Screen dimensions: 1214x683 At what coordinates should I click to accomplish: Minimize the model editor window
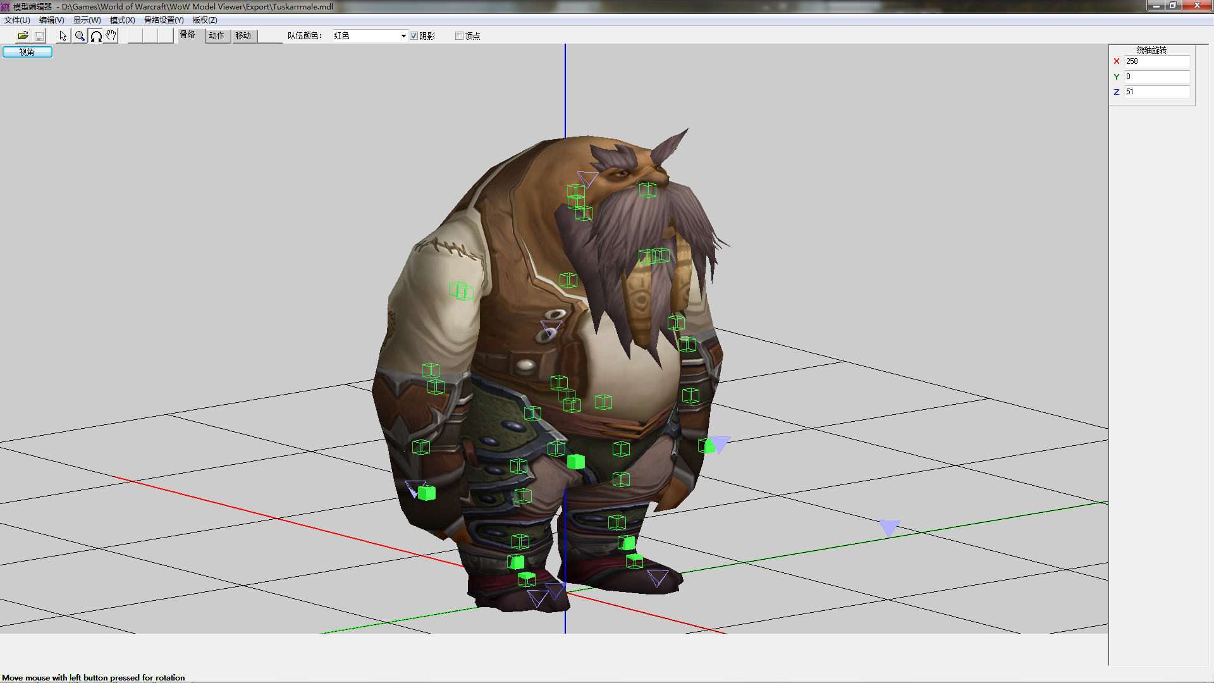click(x=1156, y=6)
